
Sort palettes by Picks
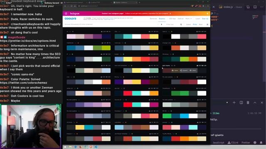point(195,24)
